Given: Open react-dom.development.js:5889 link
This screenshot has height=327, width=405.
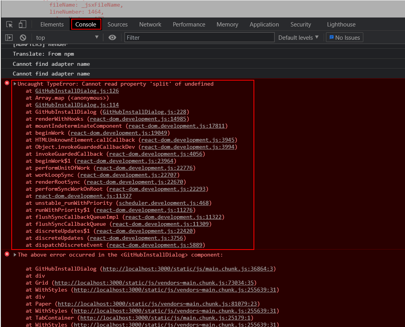Looking at the screenshot, I should [156, 245].
